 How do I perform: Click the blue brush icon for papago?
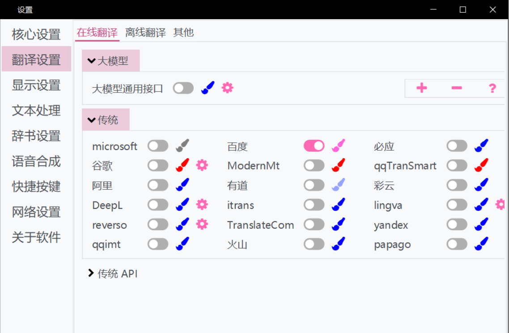pos(481,244)
